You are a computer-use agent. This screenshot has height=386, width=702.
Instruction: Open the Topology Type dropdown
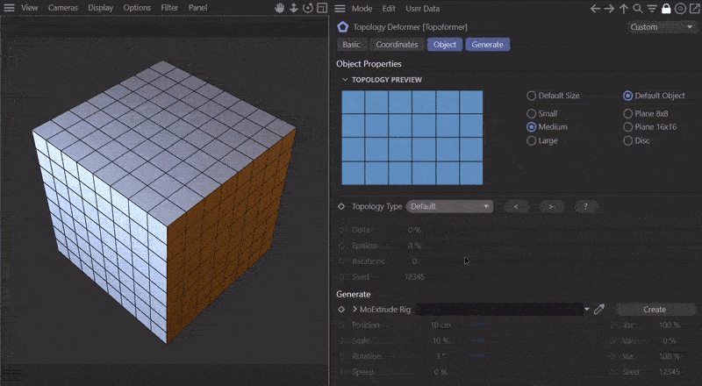[x=448, y=206]
